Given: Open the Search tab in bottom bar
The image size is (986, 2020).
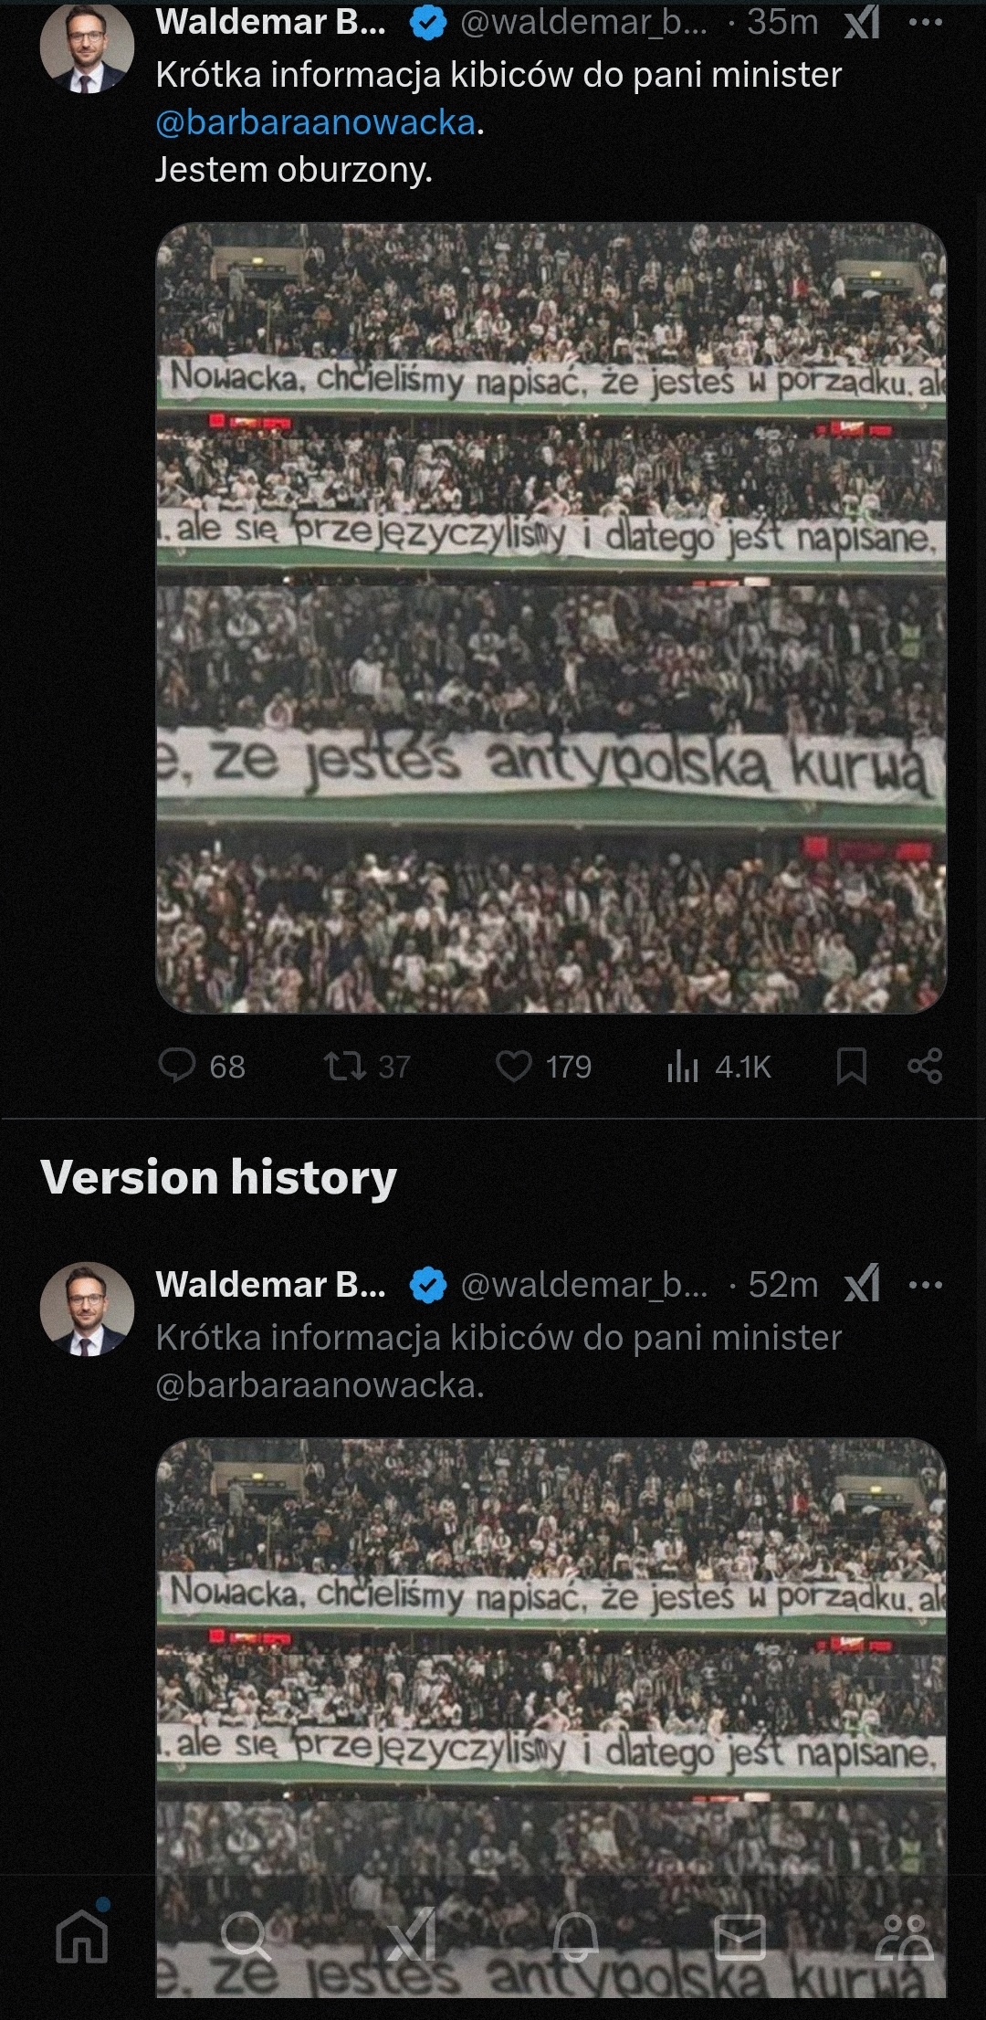Looking at the screenshot, I should click(246, 1936).
